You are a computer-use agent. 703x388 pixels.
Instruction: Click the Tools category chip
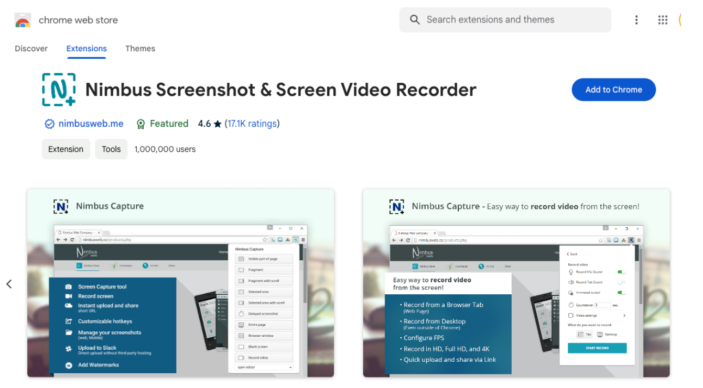click(111, 149)
